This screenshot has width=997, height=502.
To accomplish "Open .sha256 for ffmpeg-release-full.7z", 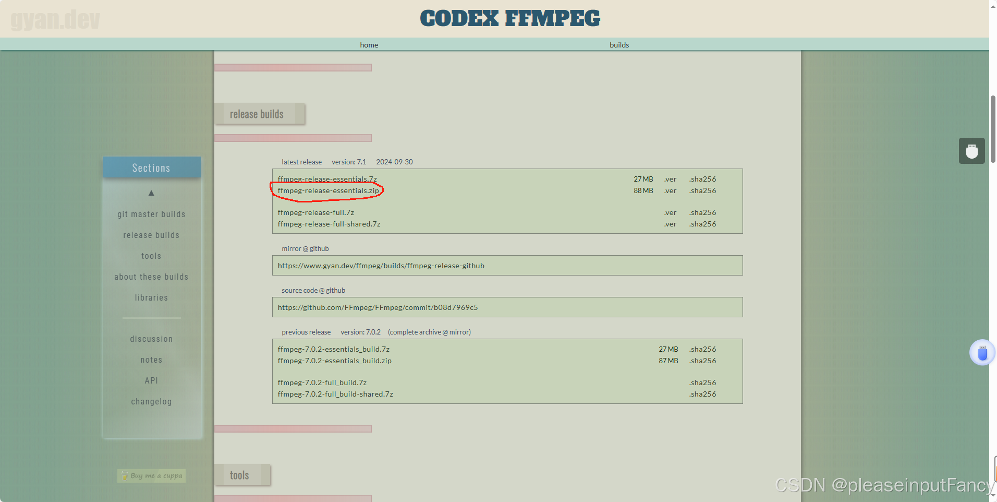I will [x=702, y=212].
